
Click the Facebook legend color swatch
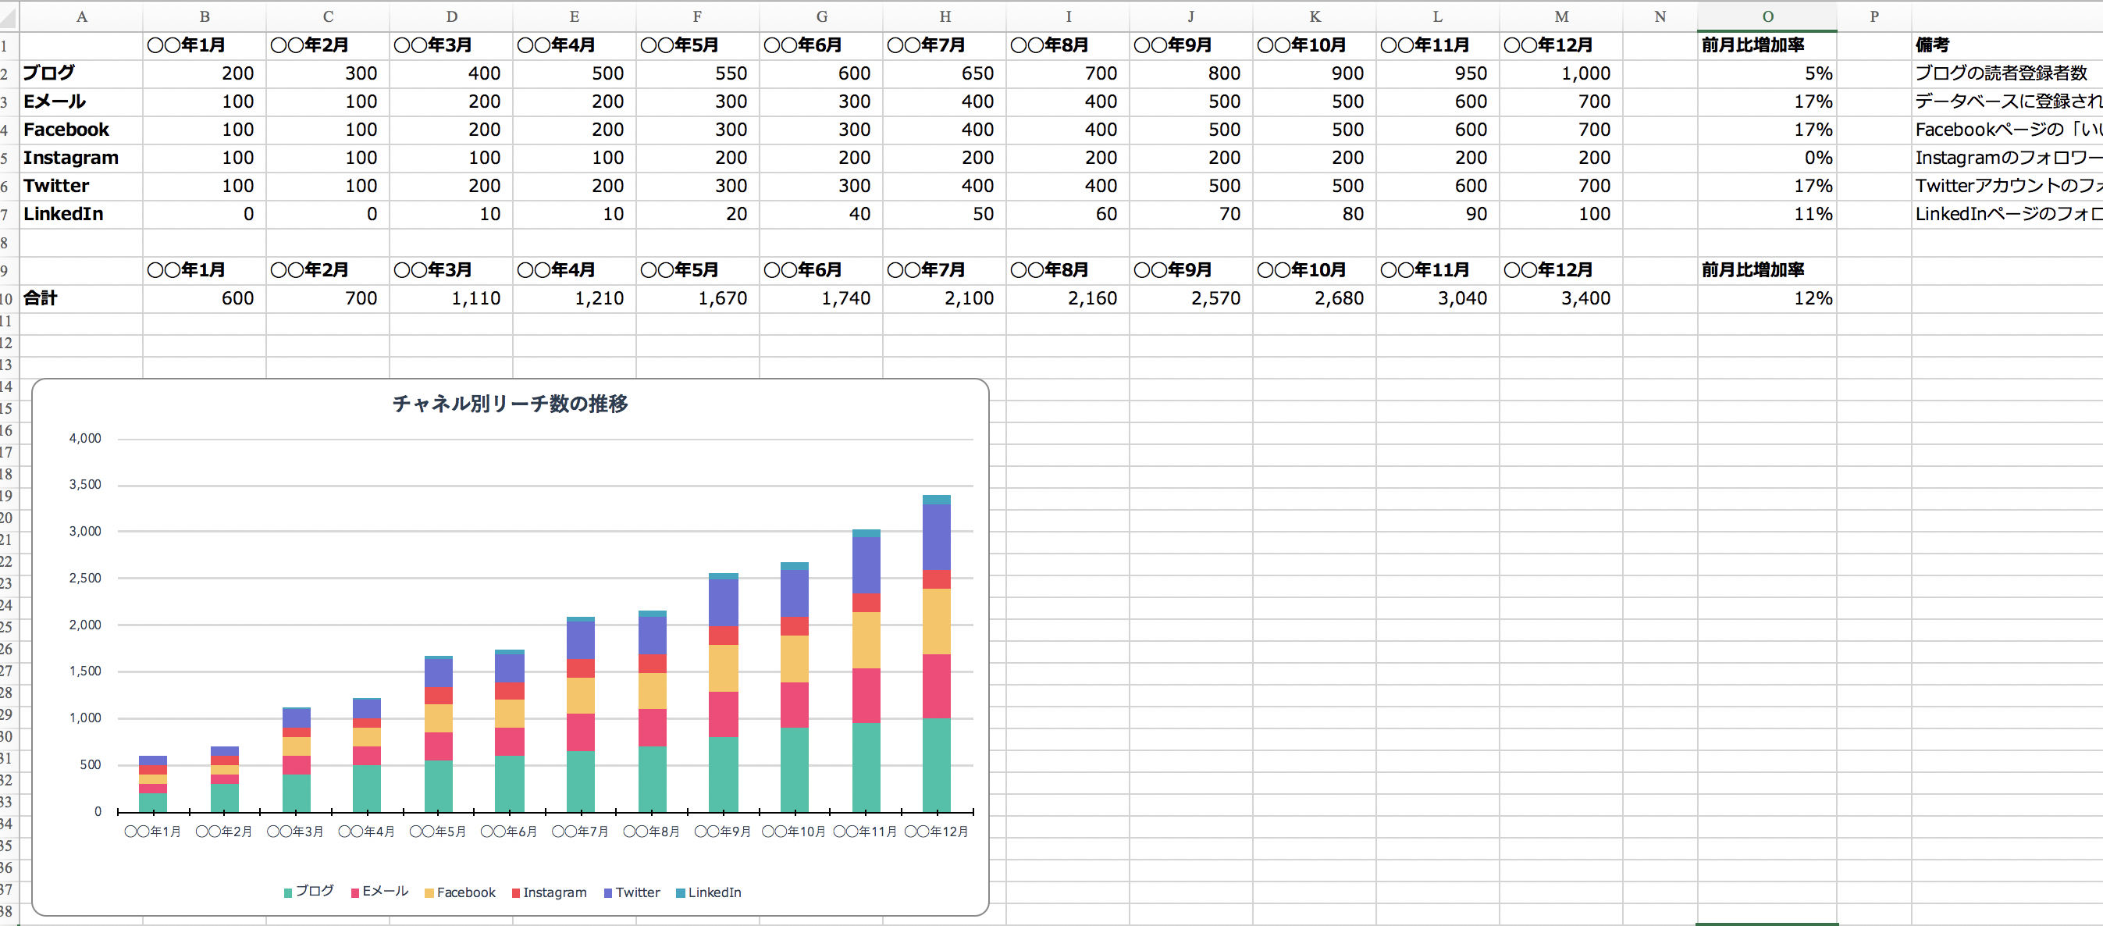point(429,893)
